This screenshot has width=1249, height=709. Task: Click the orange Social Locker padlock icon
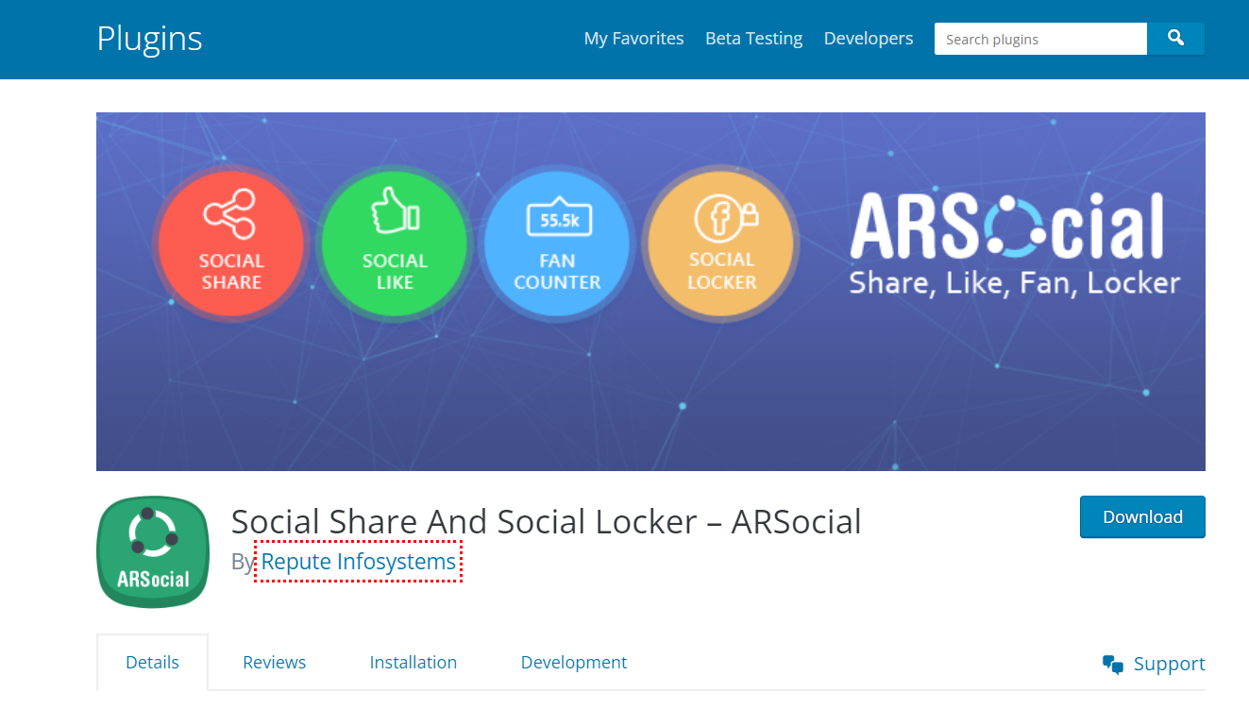point(720,243)
